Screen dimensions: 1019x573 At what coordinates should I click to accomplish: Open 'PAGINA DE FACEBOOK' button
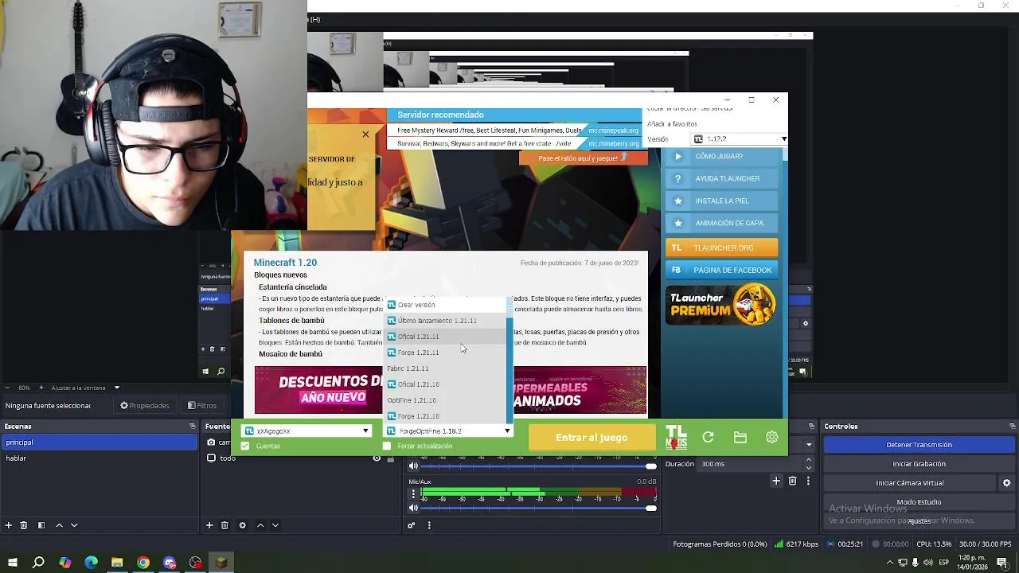coord(721,270)
